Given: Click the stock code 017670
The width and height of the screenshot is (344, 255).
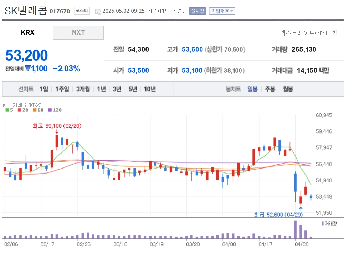Looking at the screenshot, I should [60, 11].
